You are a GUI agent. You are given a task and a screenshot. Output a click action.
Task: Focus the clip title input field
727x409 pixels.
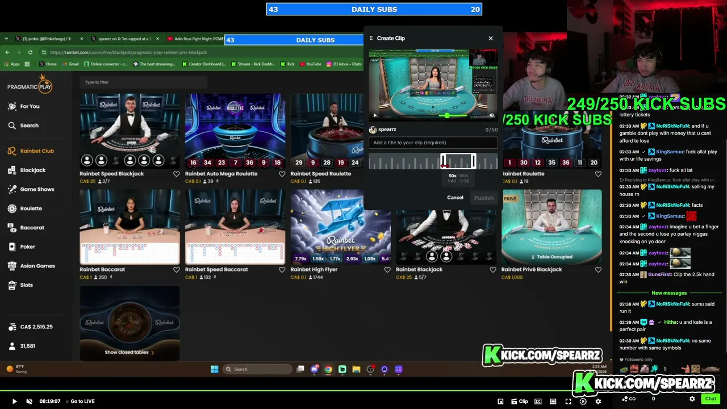click(x=433, y=143)
